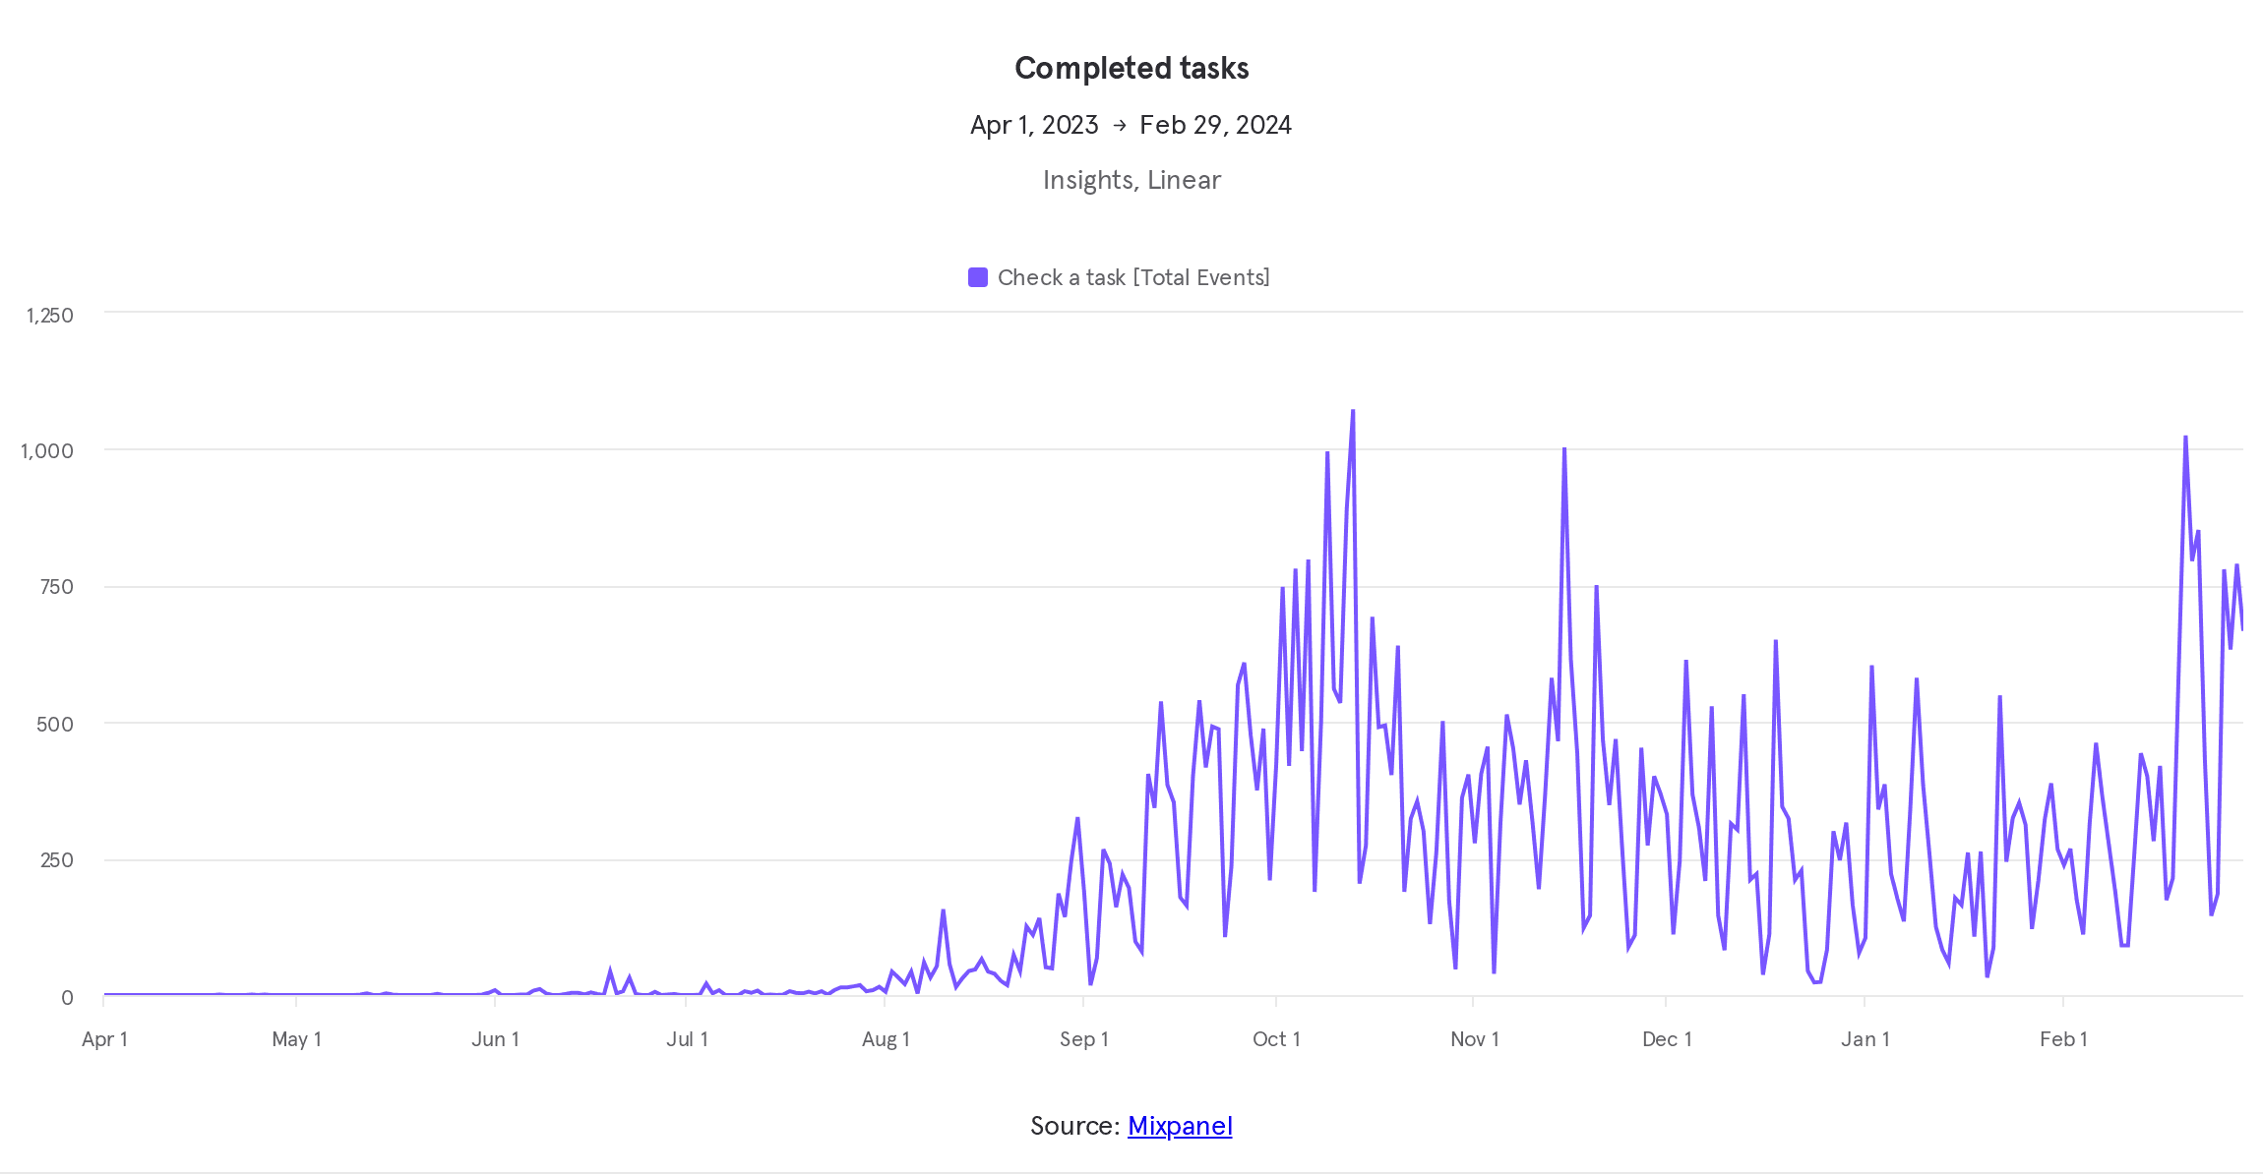
Task: Click the 'Completed tasks' chart title
Action: 1131,68
